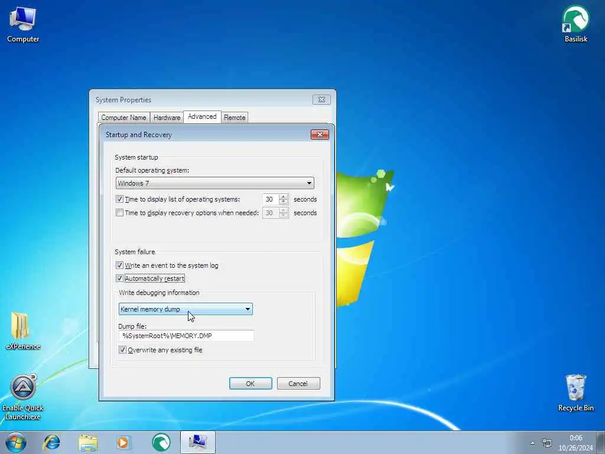This screenshot has width=605, height=454.
Task: Click Cancel in Startup and Recovery
Action: coord(298,383)
